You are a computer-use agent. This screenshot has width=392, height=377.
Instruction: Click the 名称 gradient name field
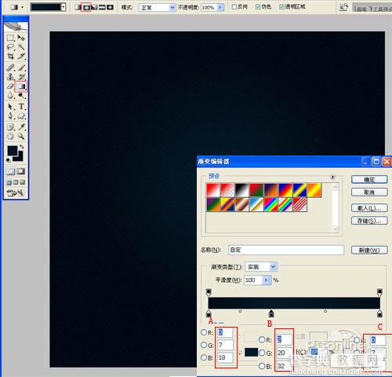286,250
